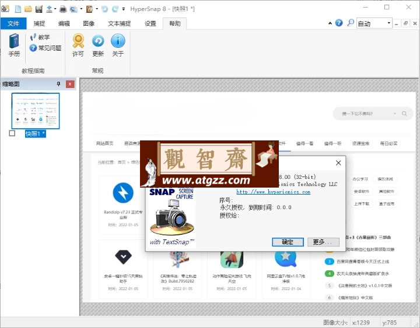Click the upload icon in the quick access bar
The height and width of the screenshot is (328, 420).
click(x=49, y=9)
